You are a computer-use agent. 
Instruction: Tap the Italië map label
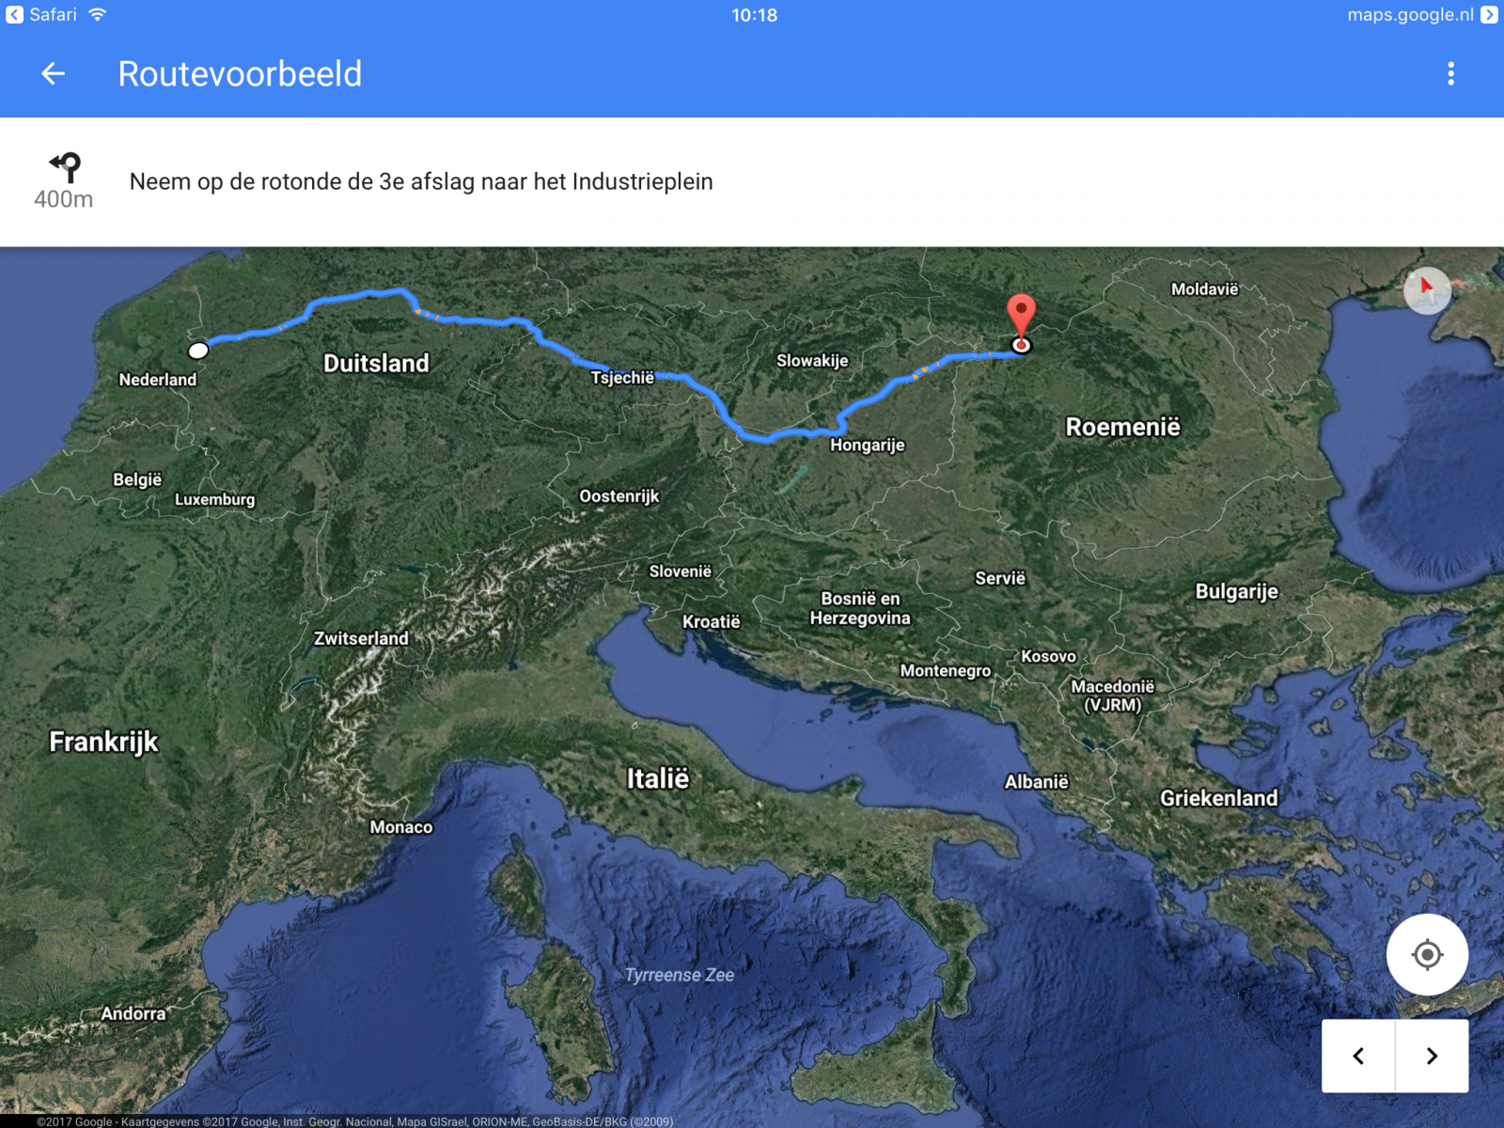click(658, 778)
